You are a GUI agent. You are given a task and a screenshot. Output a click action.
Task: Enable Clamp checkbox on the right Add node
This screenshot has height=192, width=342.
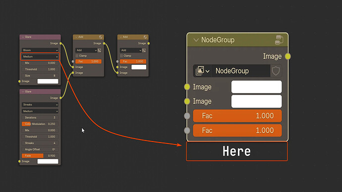pos(121,56)
